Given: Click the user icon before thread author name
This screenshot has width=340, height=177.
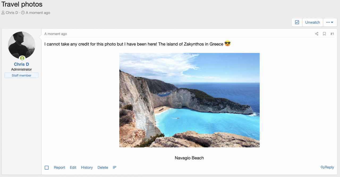Looking at the screenshot, I should click(x=3, y=13).
